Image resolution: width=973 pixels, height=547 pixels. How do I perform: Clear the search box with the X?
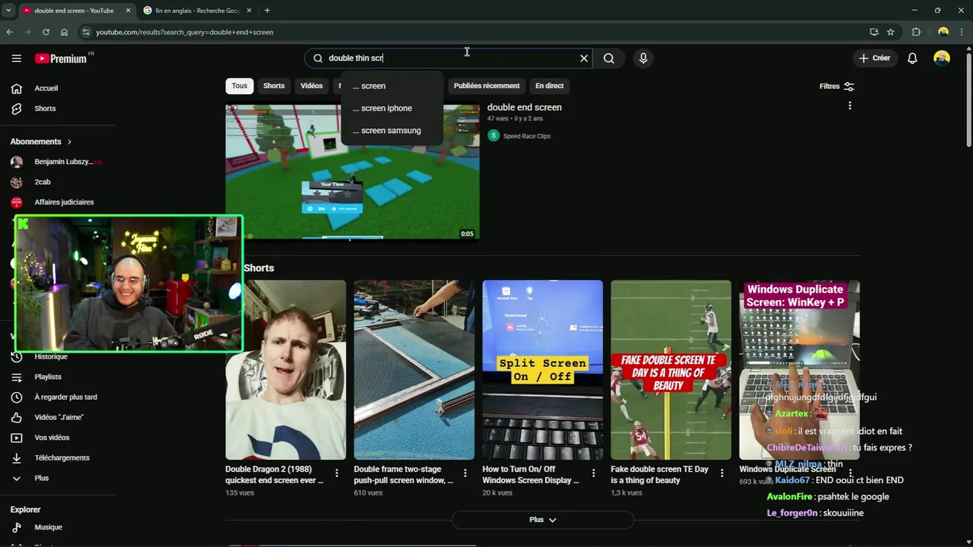(584, 58)
